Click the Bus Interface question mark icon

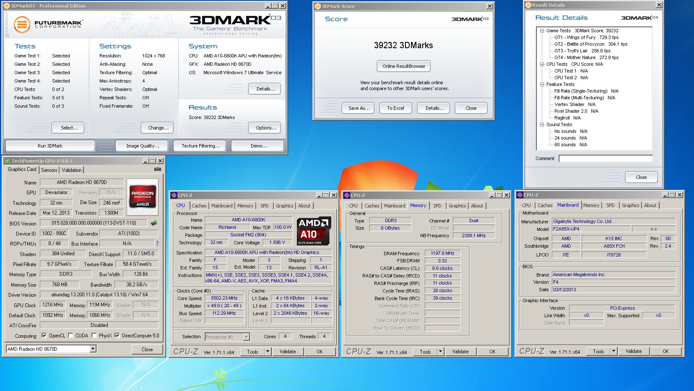157,243
